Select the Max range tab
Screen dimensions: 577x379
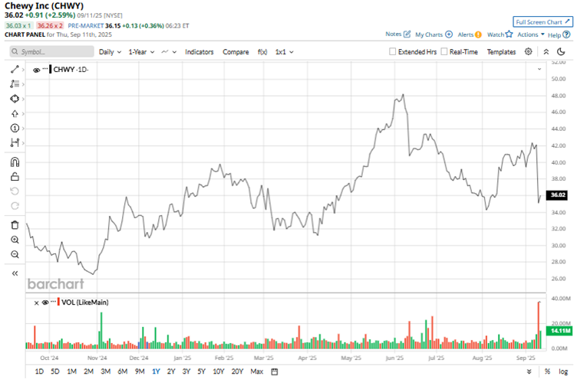tap(257, 371)
